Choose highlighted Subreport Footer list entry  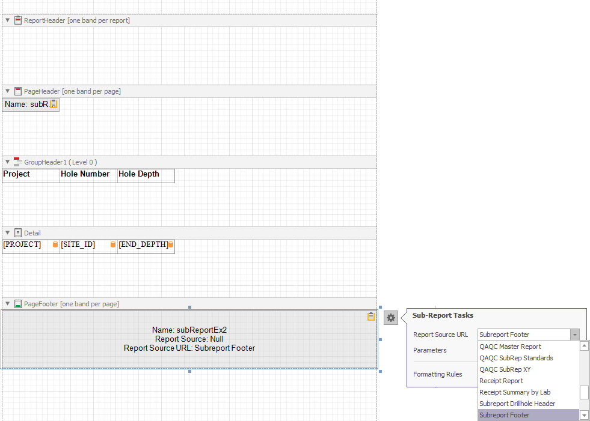tap(528, 415)
